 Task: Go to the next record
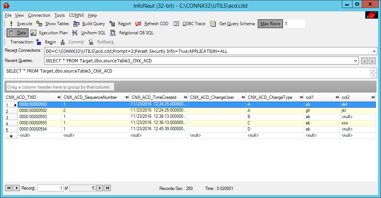click(x=99, y=188)
